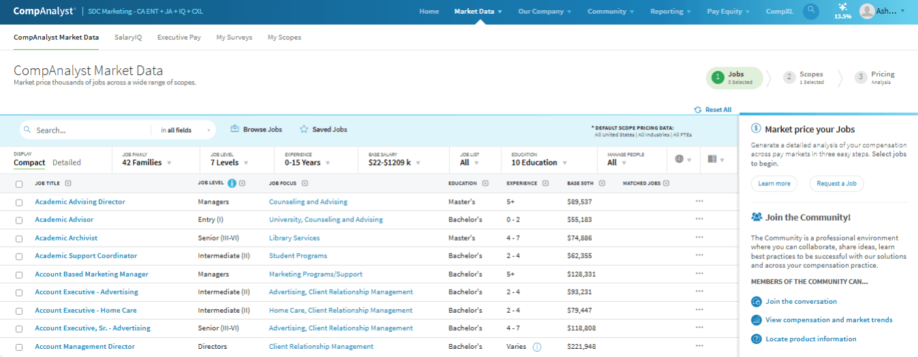Image resolution: width=918 pixels, height=357 pixels.
Task: Expand the Job Focus column plus icon
Action: [304, 183]
